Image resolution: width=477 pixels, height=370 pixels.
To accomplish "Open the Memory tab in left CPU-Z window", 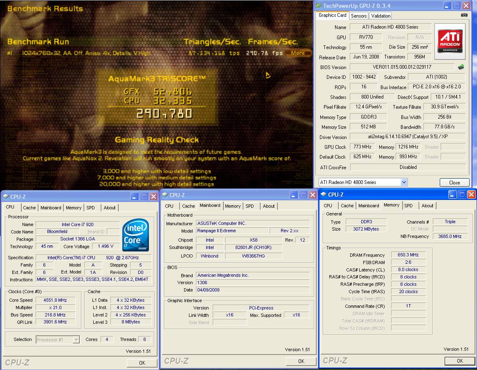I will pos(74,208).
